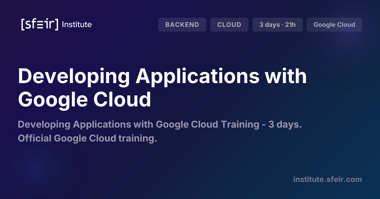Select the BACKEND tag
380x199 pixels.
point(182,25)
